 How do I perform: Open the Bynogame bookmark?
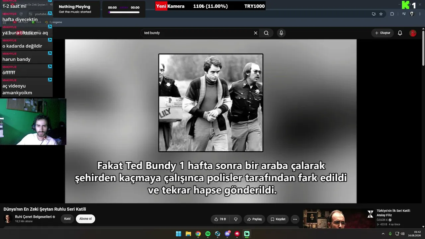coord(53,22)
